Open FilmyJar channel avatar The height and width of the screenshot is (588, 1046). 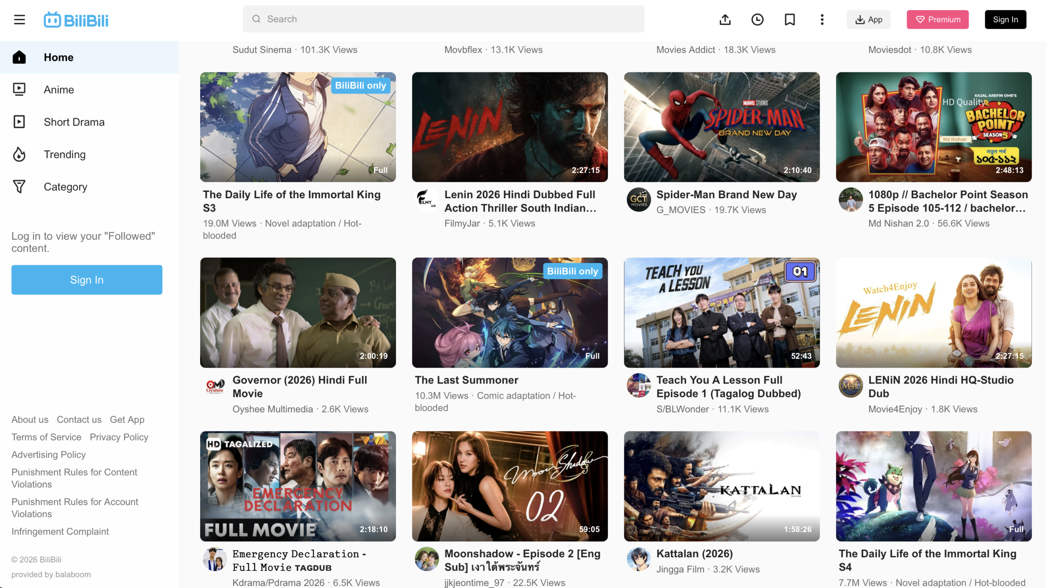[x=427, y=200]
